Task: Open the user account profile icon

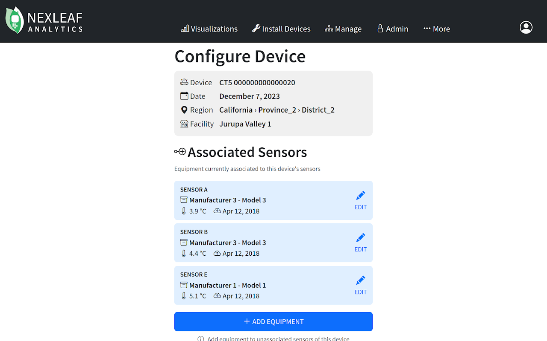Action: (526, 27)
